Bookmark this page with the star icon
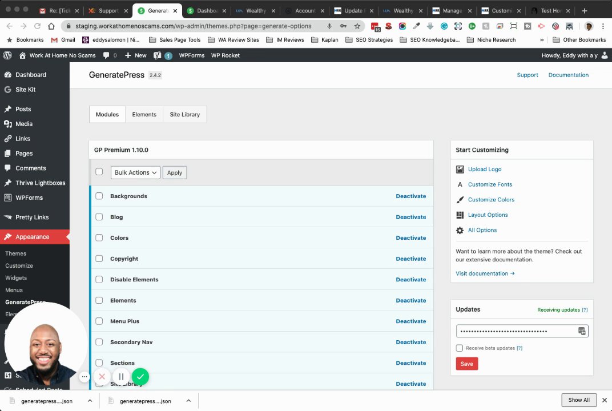This screenshot has width=612, height=411. click(x=357, y=26)
